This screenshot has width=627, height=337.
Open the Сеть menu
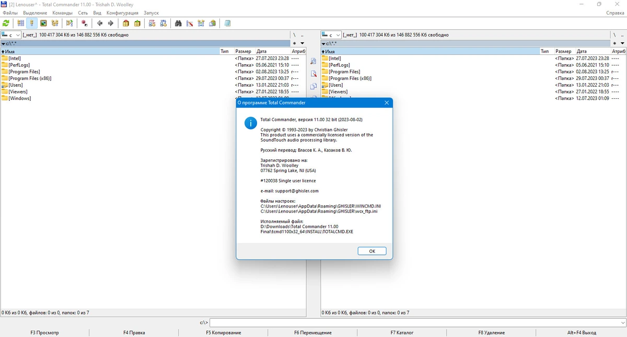83,13
